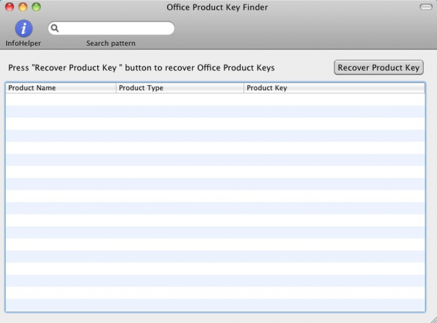Image resolution: width=437 pixels, height=323 pixels.
Task: Close the Office Product Key Finder window
Action: coord(9,7)
